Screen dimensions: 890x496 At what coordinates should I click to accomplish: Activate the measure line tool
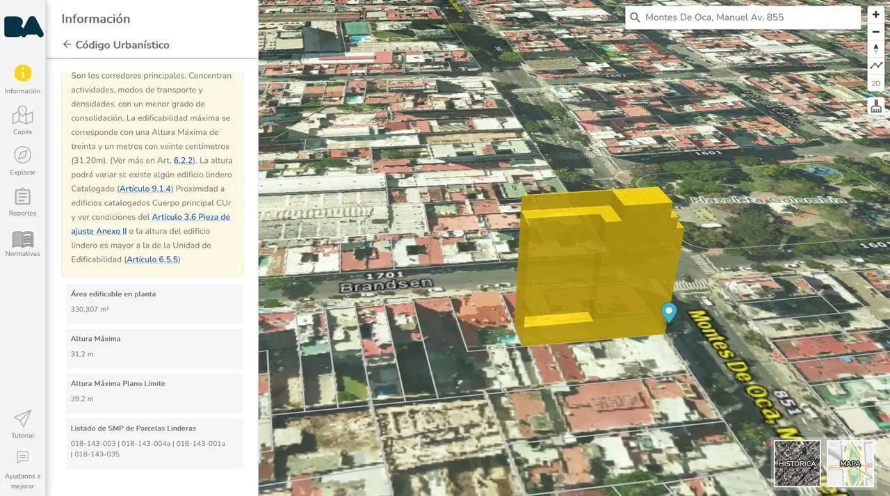[x=876, y=65]
